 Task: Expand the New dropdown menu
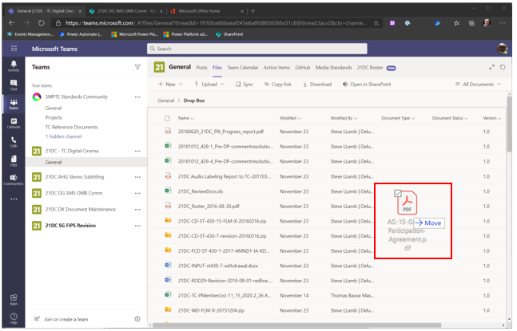[x=170, y=84]
